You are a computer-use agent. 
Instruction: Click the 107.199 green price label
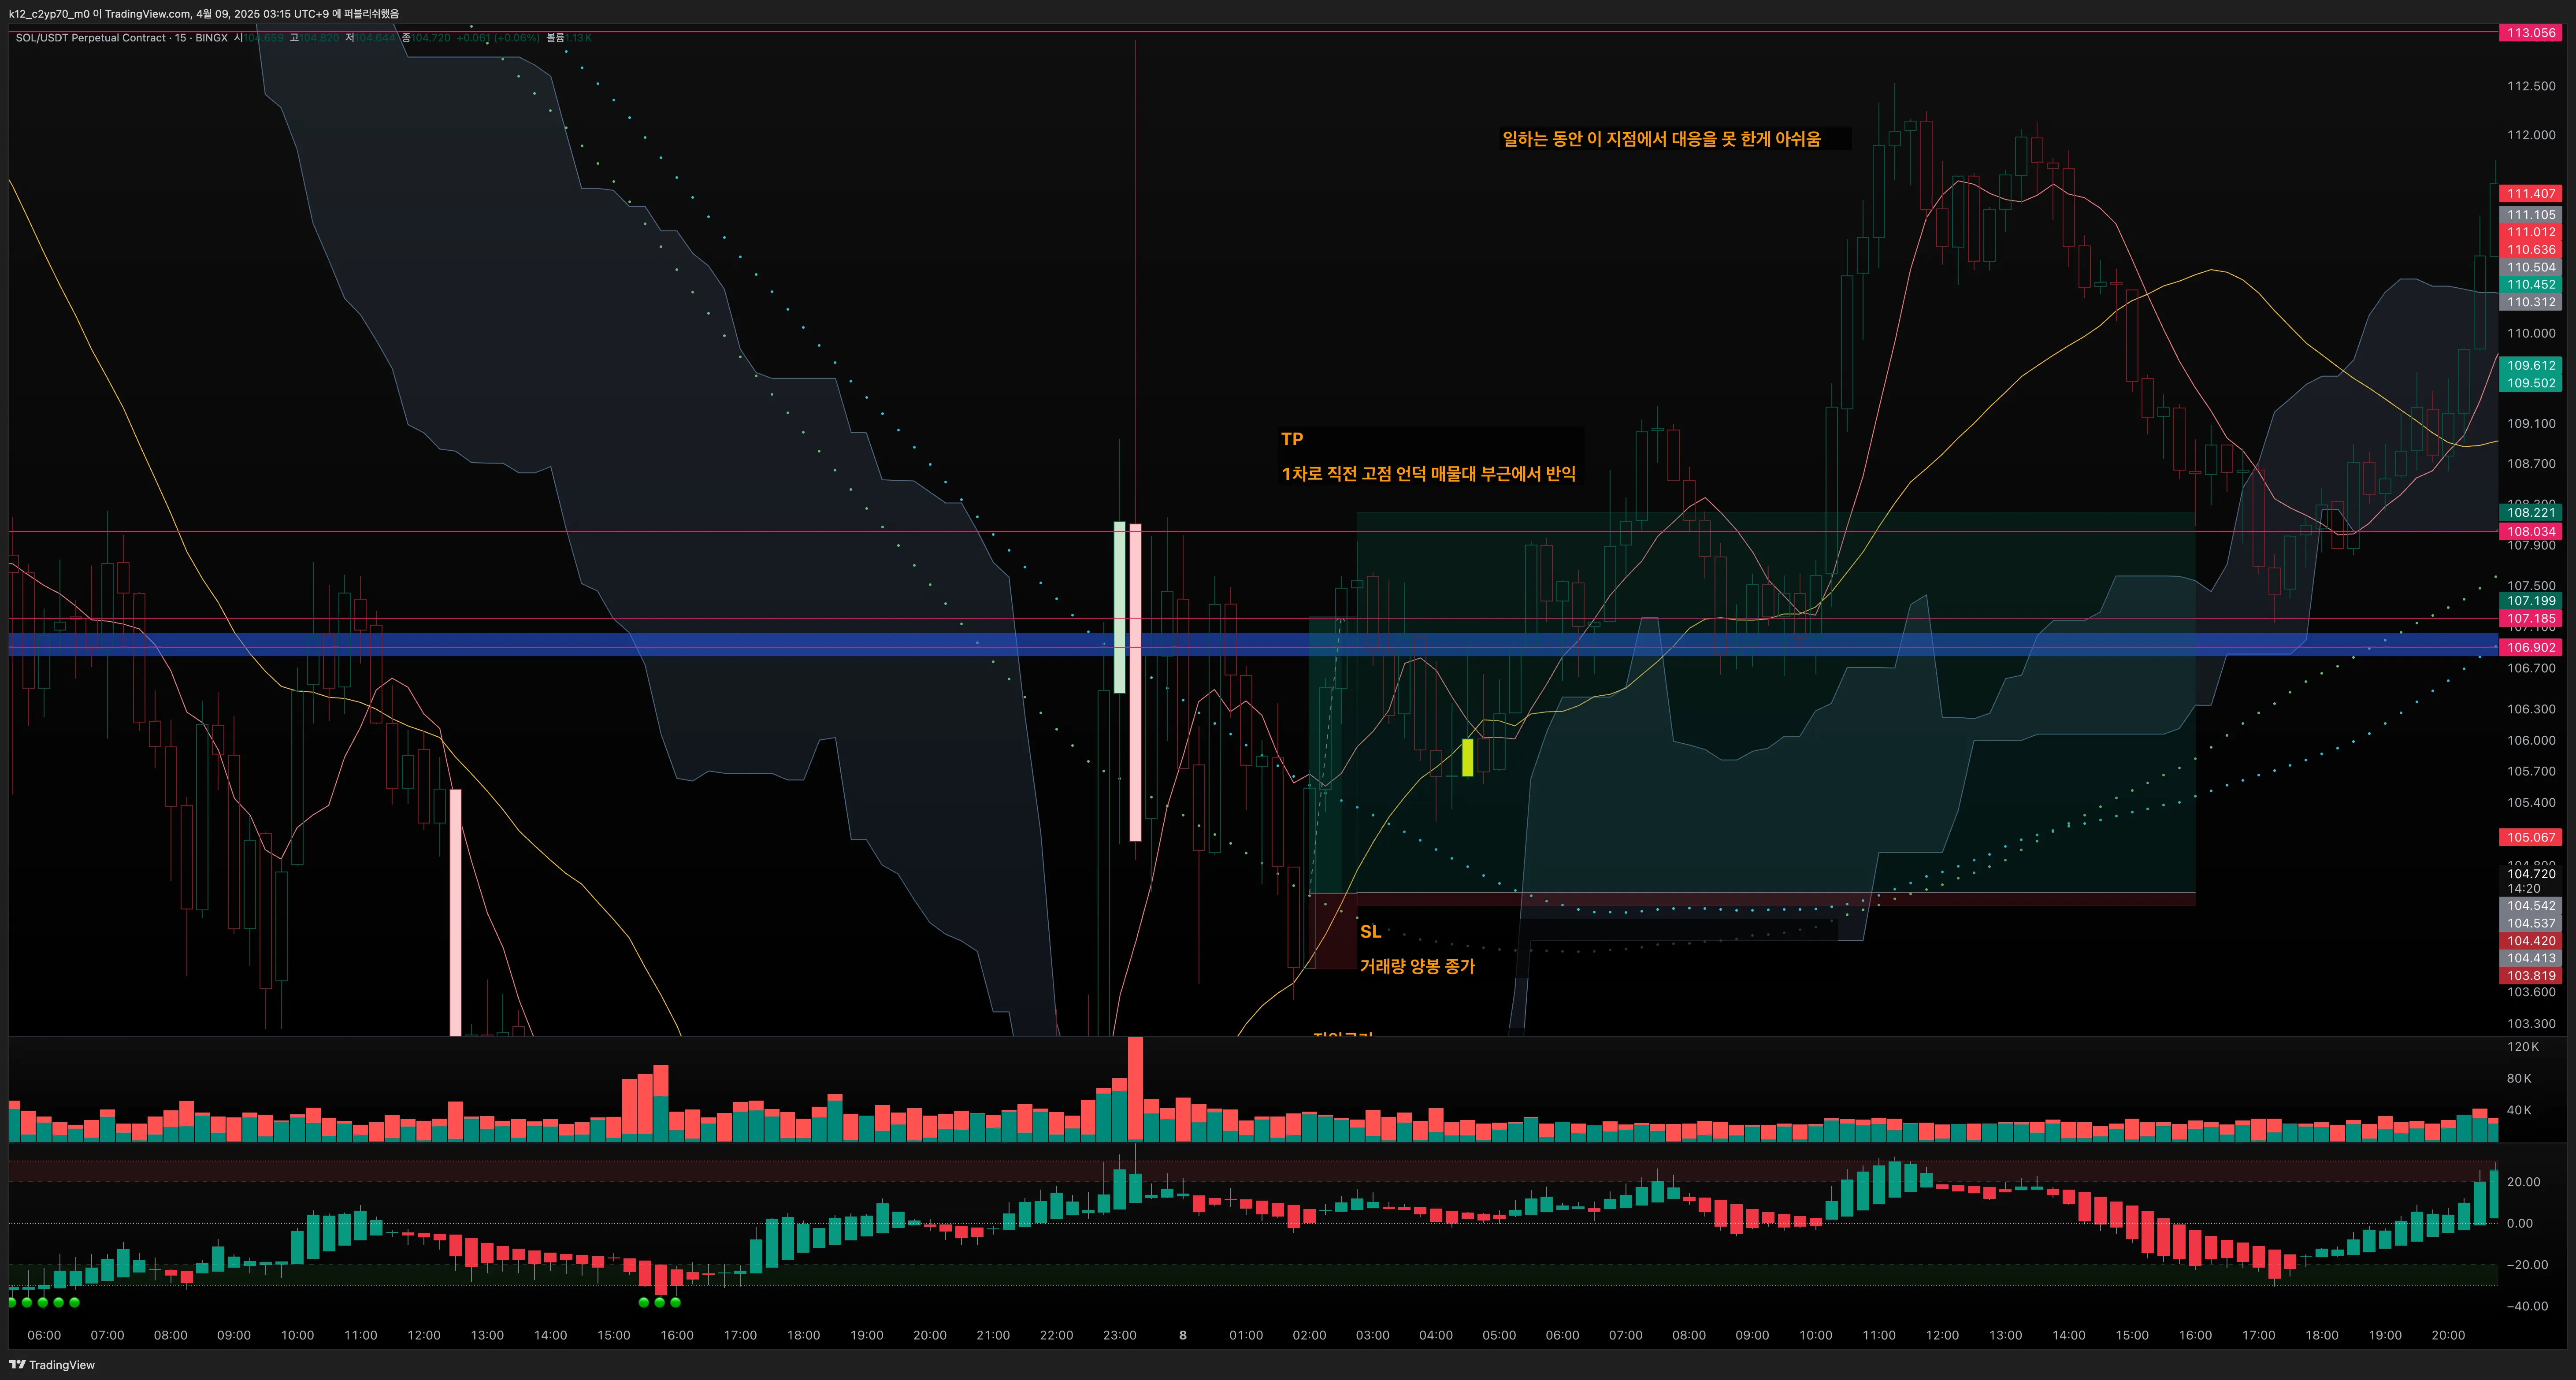point(2531,601)
